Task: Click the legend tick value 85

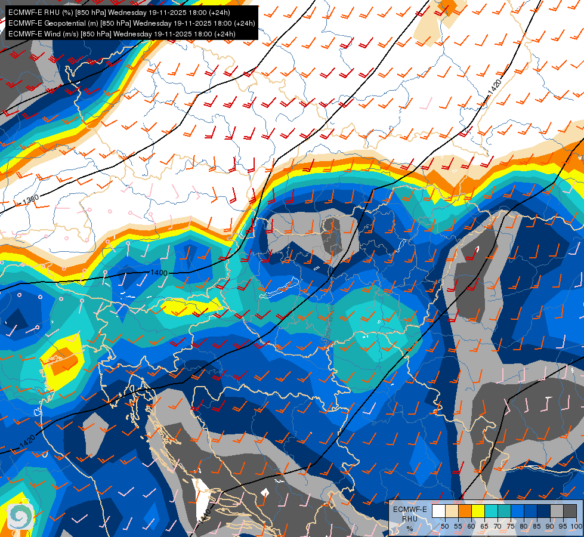Action: point(537,526)
